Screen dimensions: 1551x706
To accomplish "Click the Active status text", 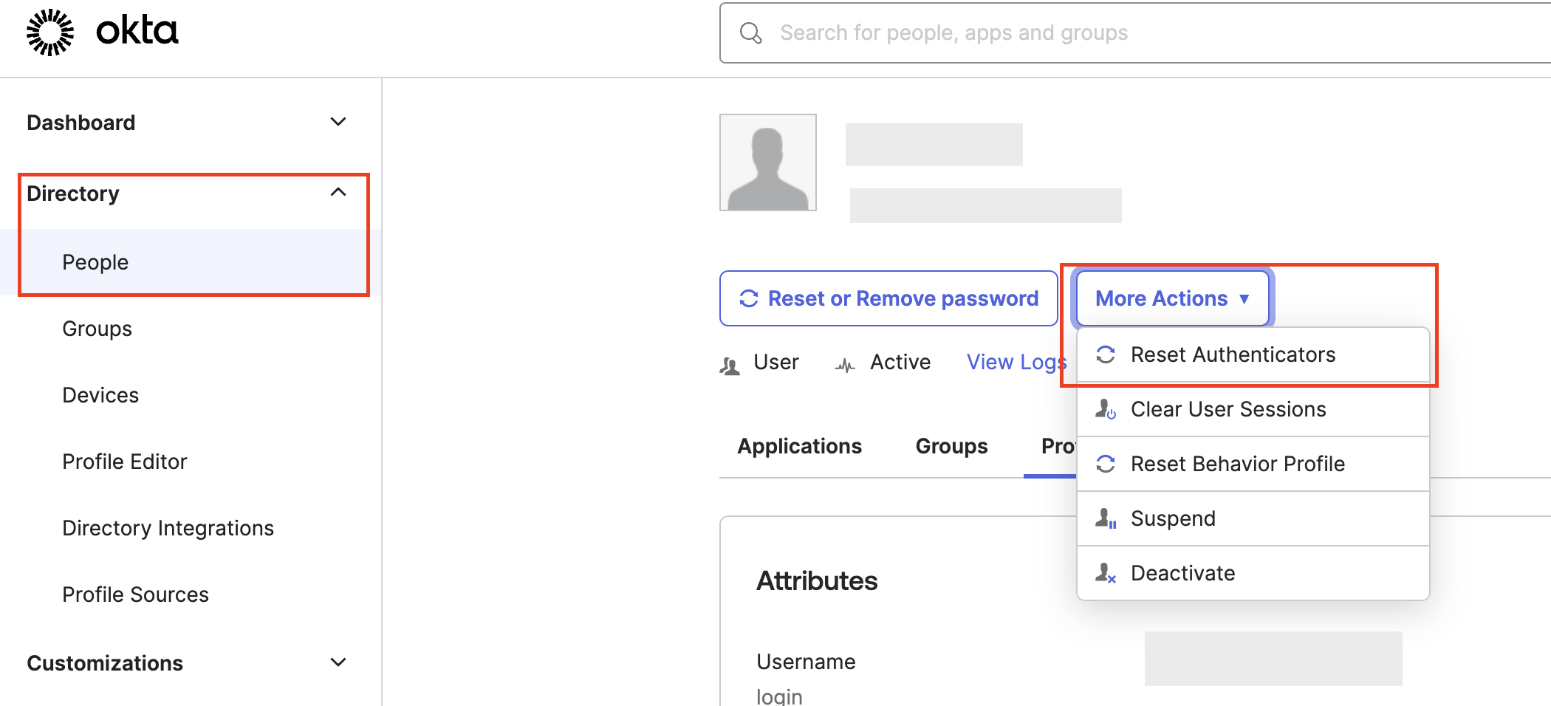I will click(900, 362).
